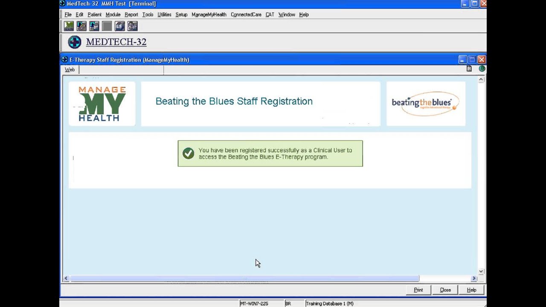This screenshot has width=546, height=307.
Task: Open the CAT menu
Action: [270, 14]
